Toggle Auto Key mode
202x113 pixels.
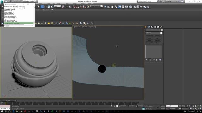coord(163,106)
